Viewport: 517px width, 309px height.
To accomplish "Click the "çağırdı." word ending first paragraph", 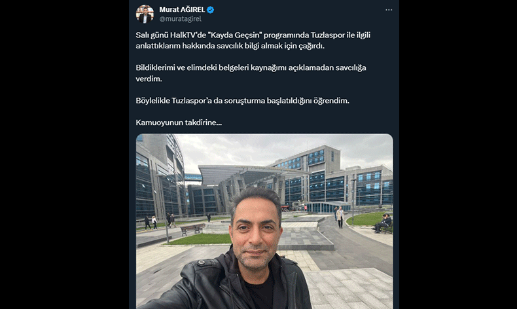I will tap(312, 46).
